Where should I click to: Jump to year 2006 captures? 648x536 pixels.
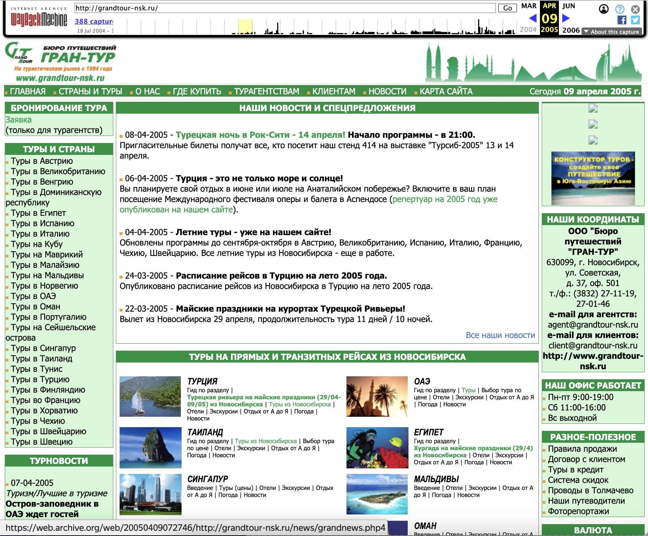(x=571, y=30)
